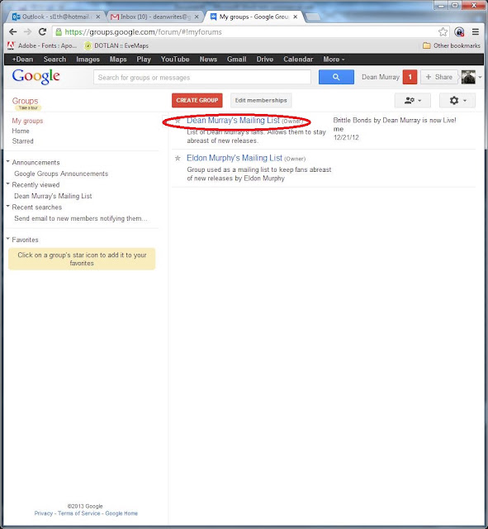Star Dean Murray's Mailing List

[178, 121]
